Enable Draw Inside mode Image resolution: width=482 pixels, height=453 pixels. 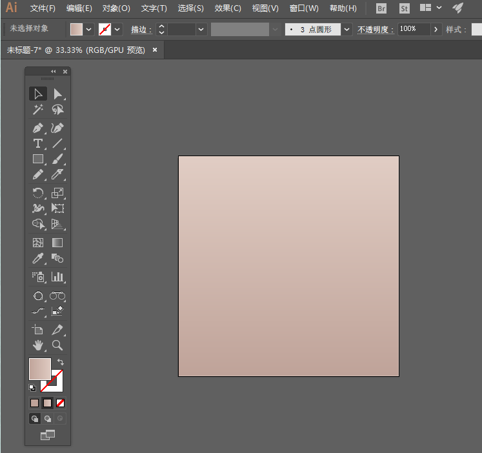pyautogui.click(x=60, y=419)
